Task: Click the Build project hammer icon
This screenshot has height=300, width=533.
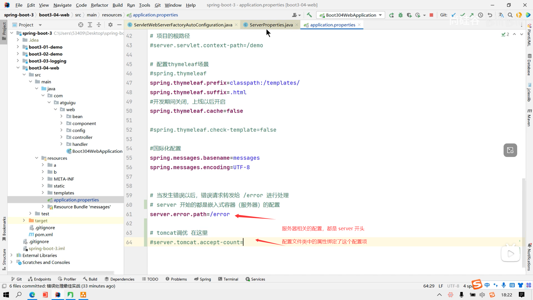Action: [x=309, y=15]
